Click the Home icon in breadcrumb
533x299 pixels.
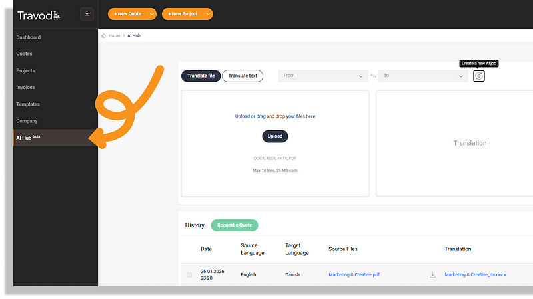coord(104,35)
